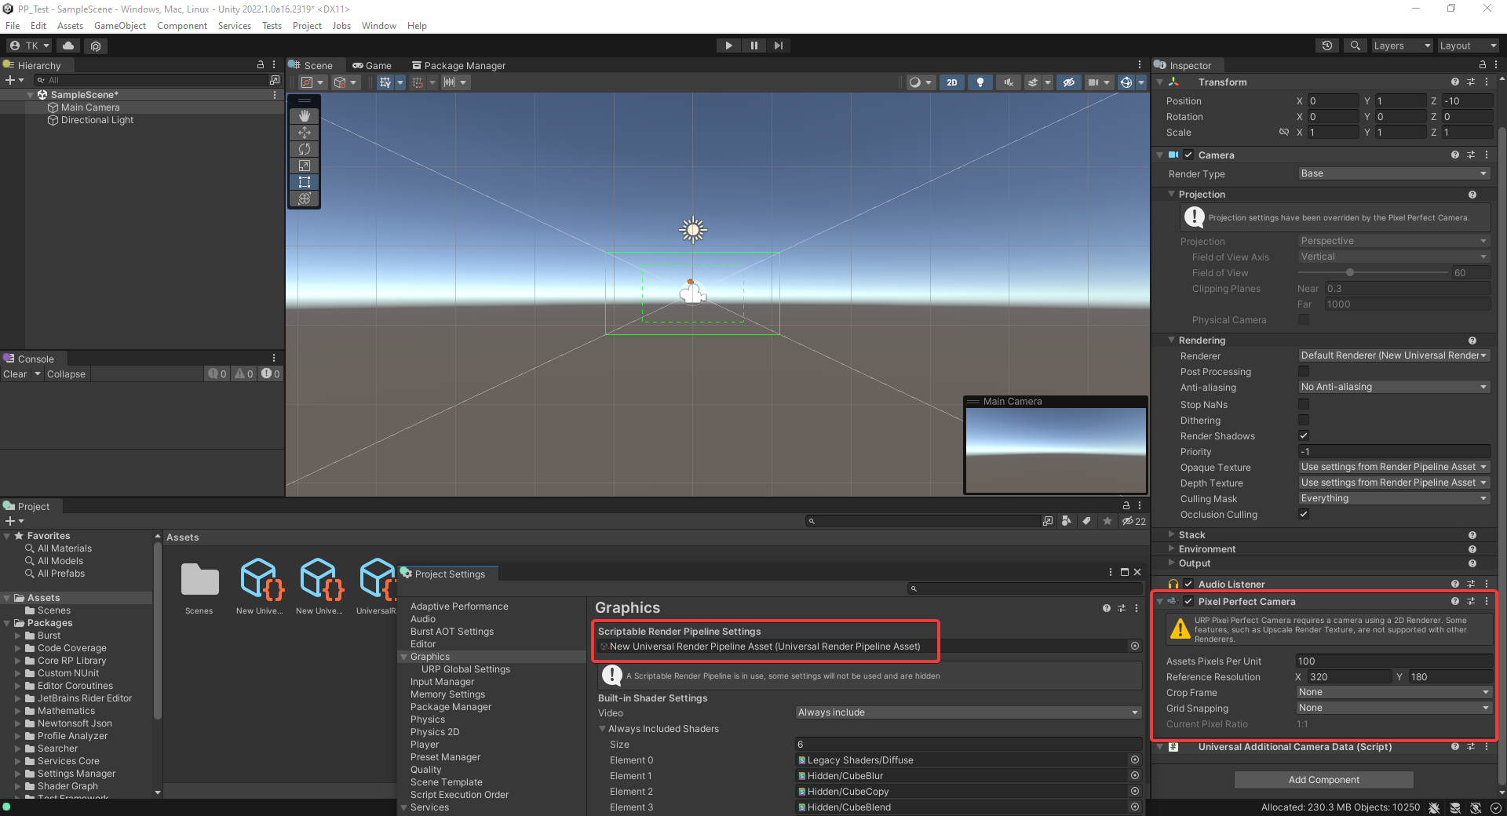Viewport: 1507px width, 816px height.
Task: Open the GameObject menu
Action: tap(120, 26)
